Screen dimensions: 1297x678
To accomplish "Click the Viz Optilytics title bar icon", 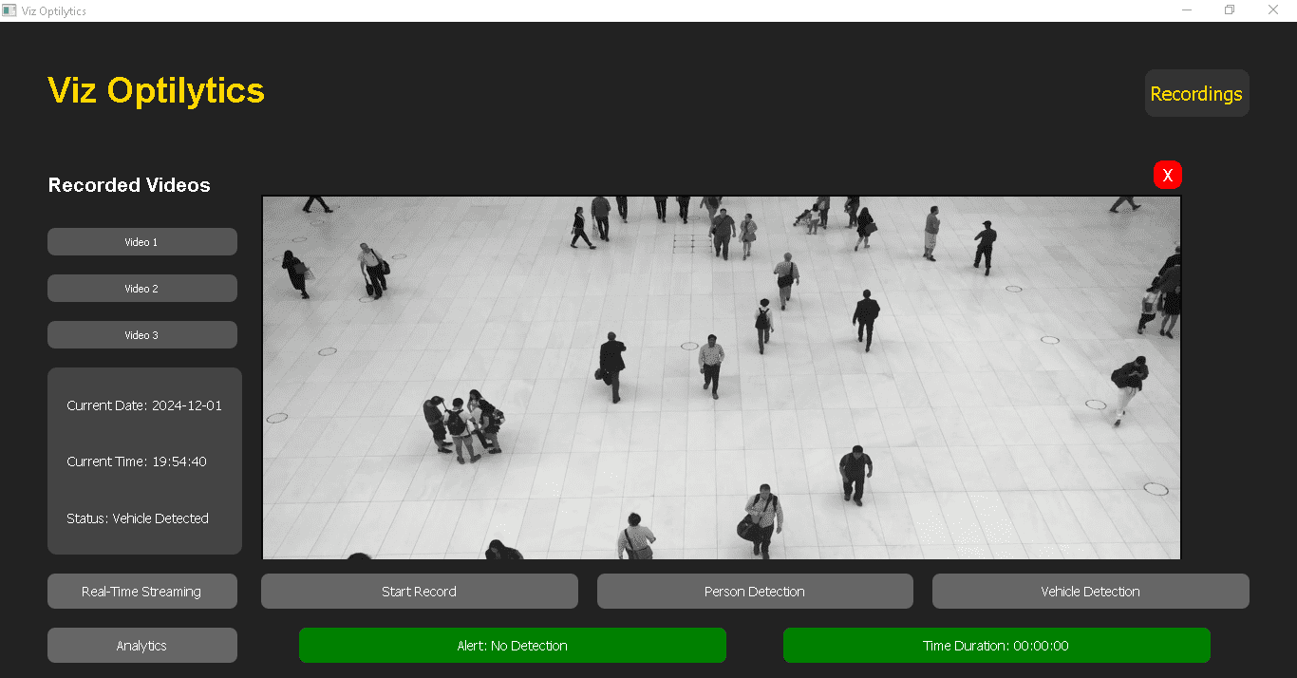I will pyautogui.click(x=10, y=10).
